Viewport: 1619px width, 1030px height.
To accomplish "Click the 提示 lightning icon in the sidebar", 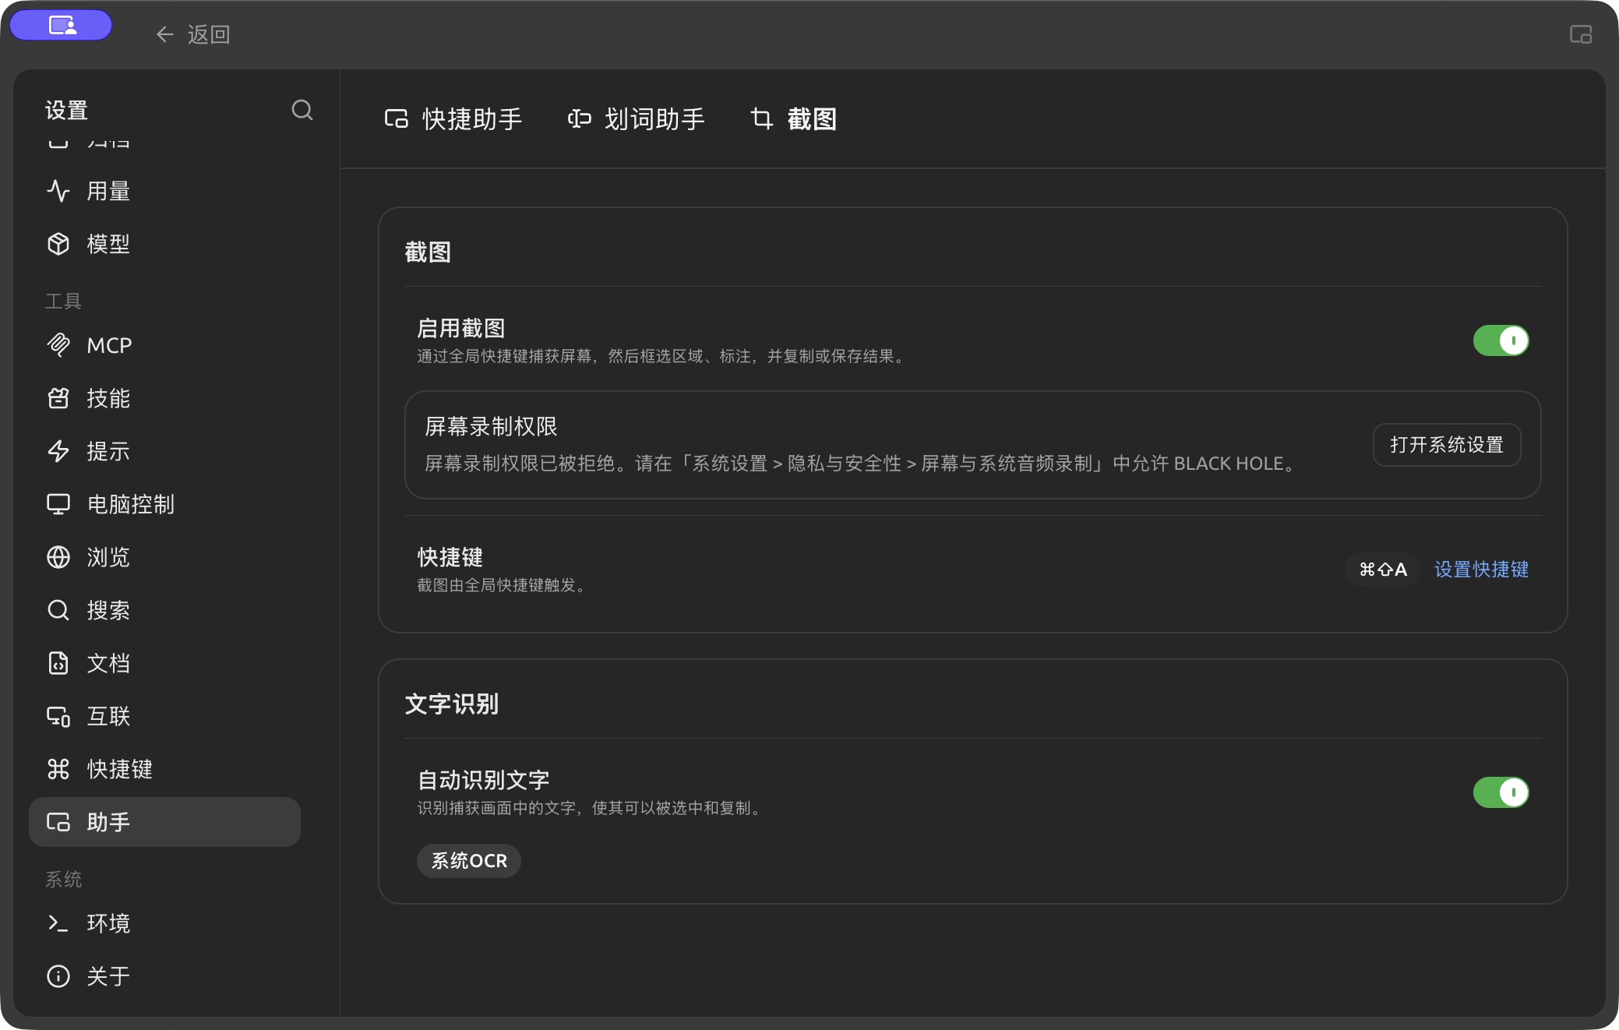I will [58, 451].
